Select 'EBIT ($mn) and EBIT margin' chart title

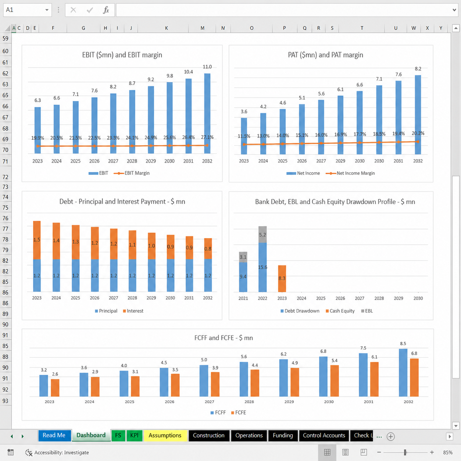[122, 55]
